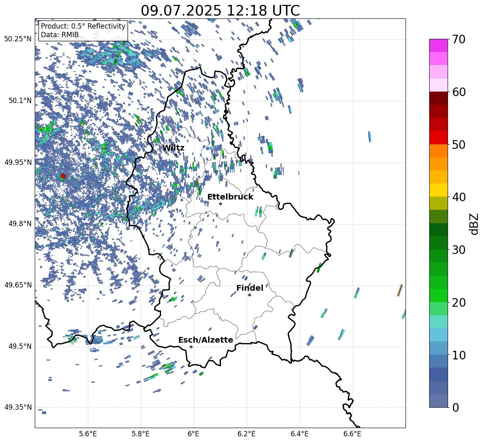Click the 5.6°E longitude tick label
484x442 pixels.
click(x=88, y=434)
